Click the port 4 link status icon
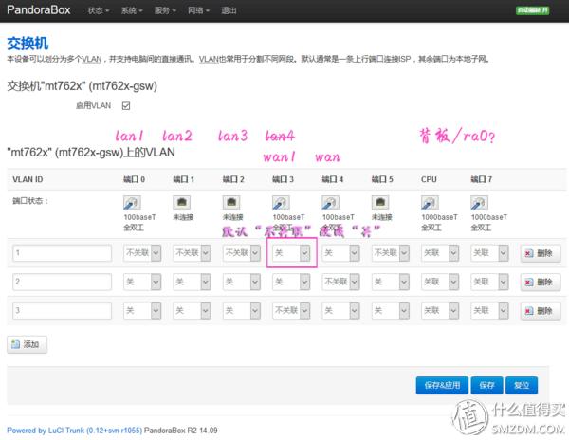Viewport: 569px width, 440px height. (331, 203)
